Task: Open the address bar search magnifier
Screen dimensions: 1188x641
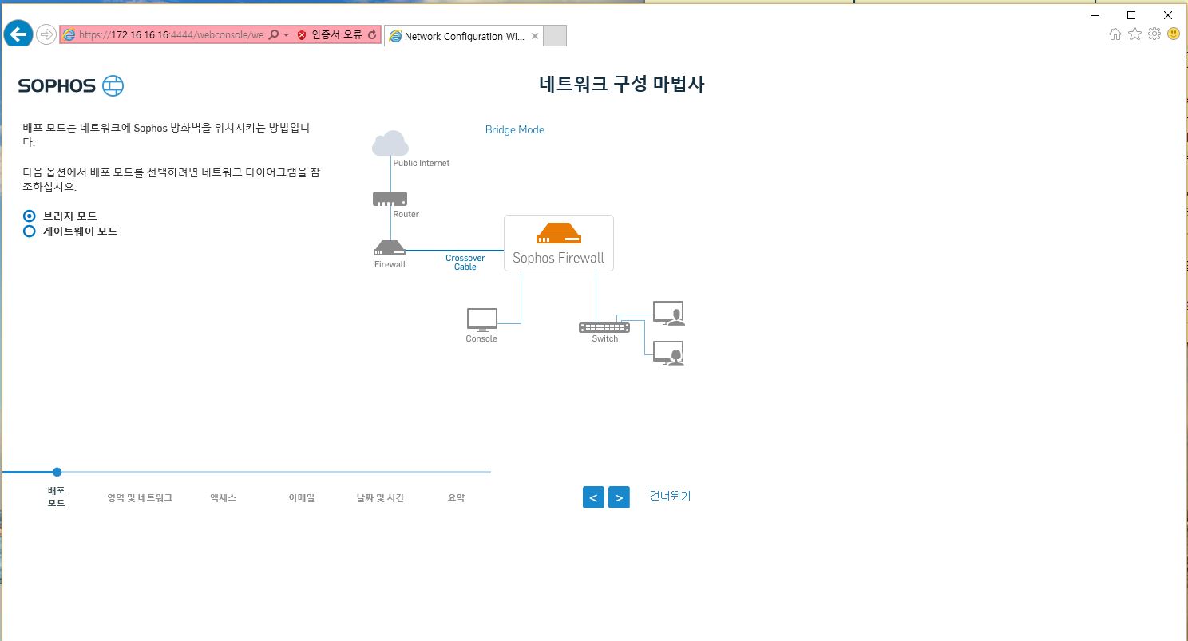Action: click(x=273, y=35)
